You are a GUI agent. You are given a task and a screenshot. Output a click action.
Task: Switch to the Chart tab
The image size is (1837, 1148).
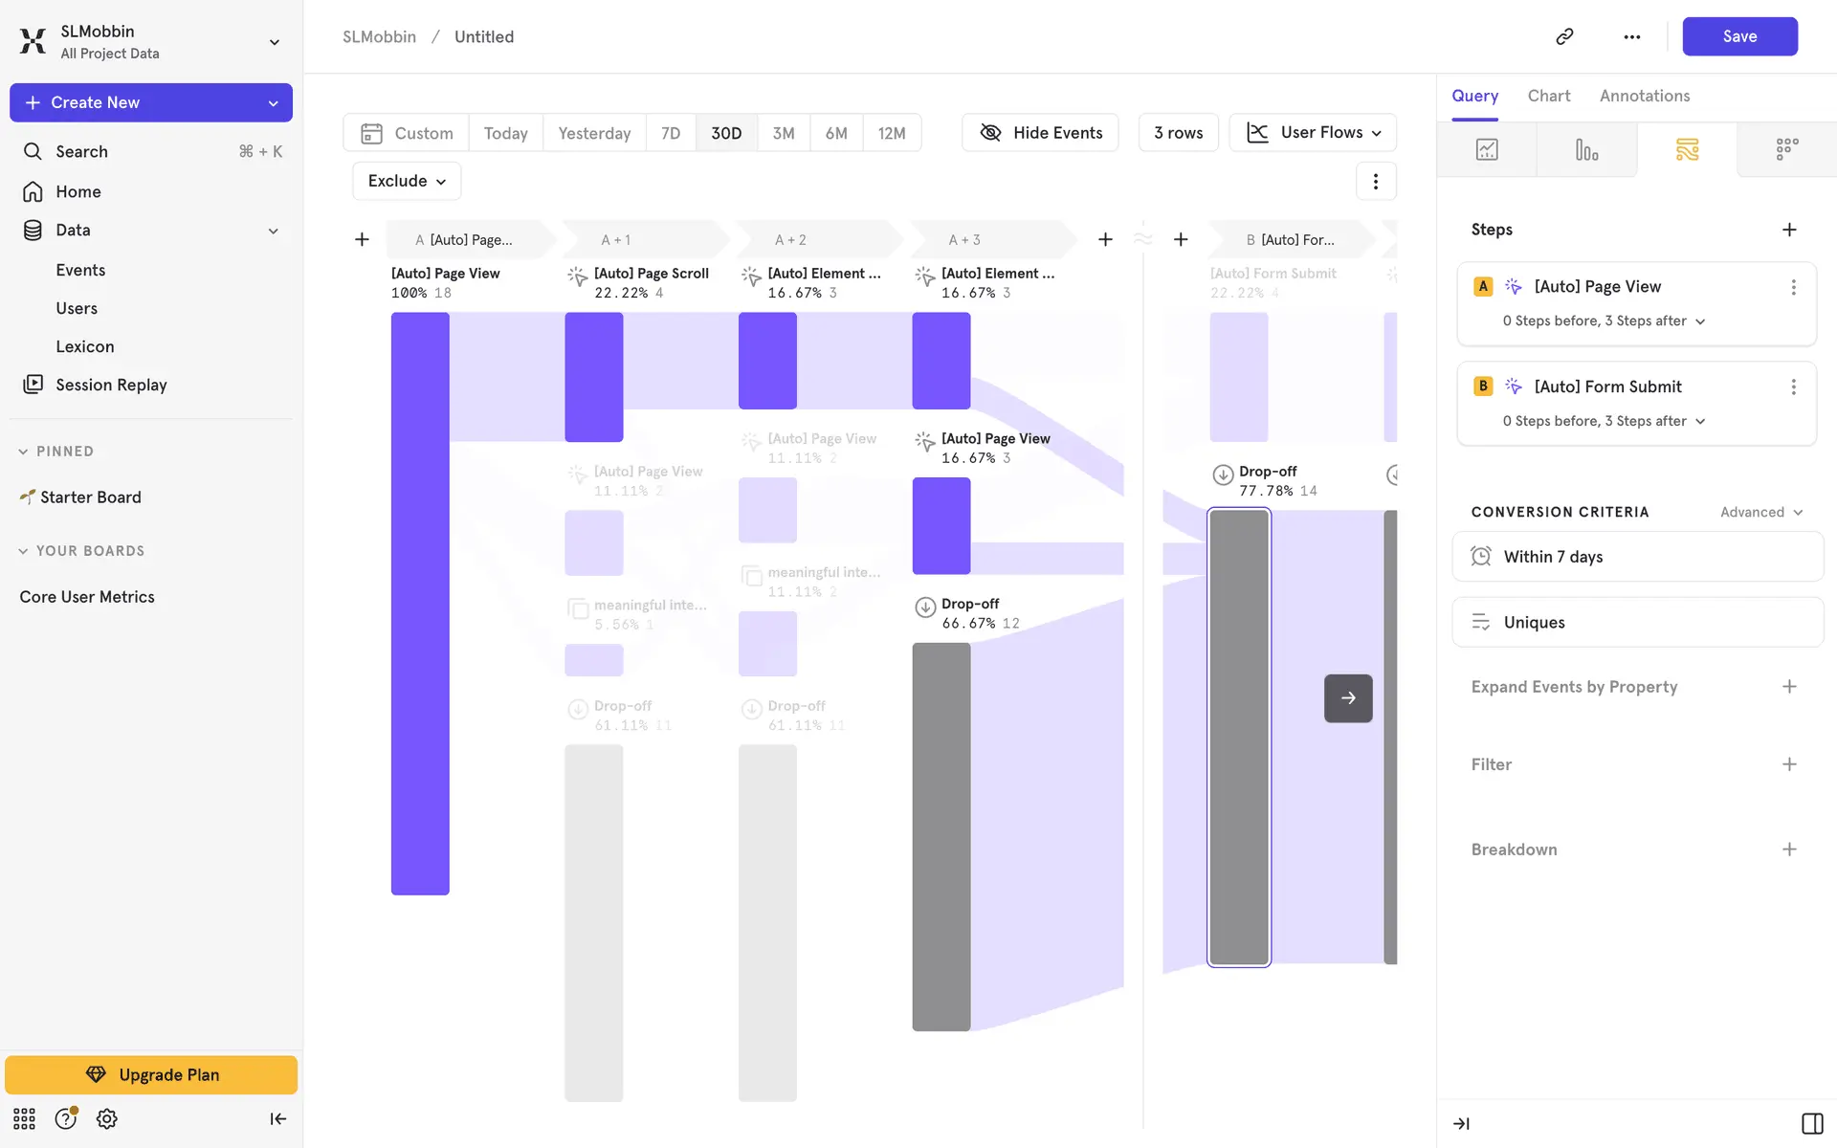[x=1548, y=96]
